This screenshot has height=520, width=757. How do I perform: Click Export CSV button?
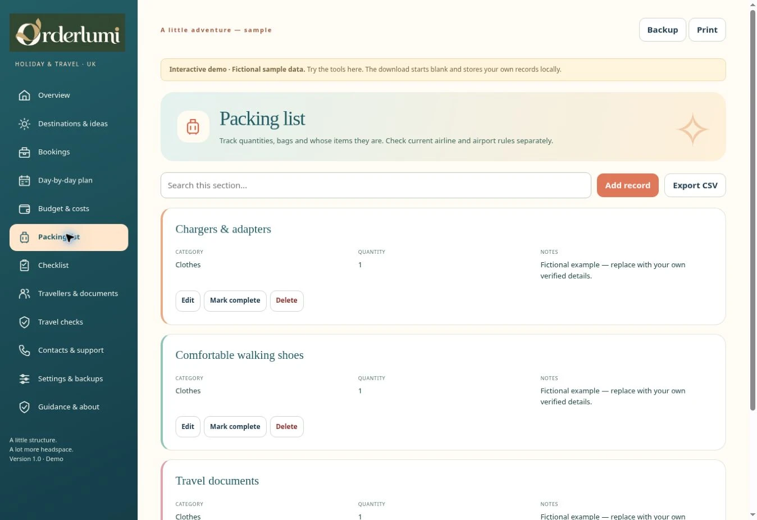[695, 185]
